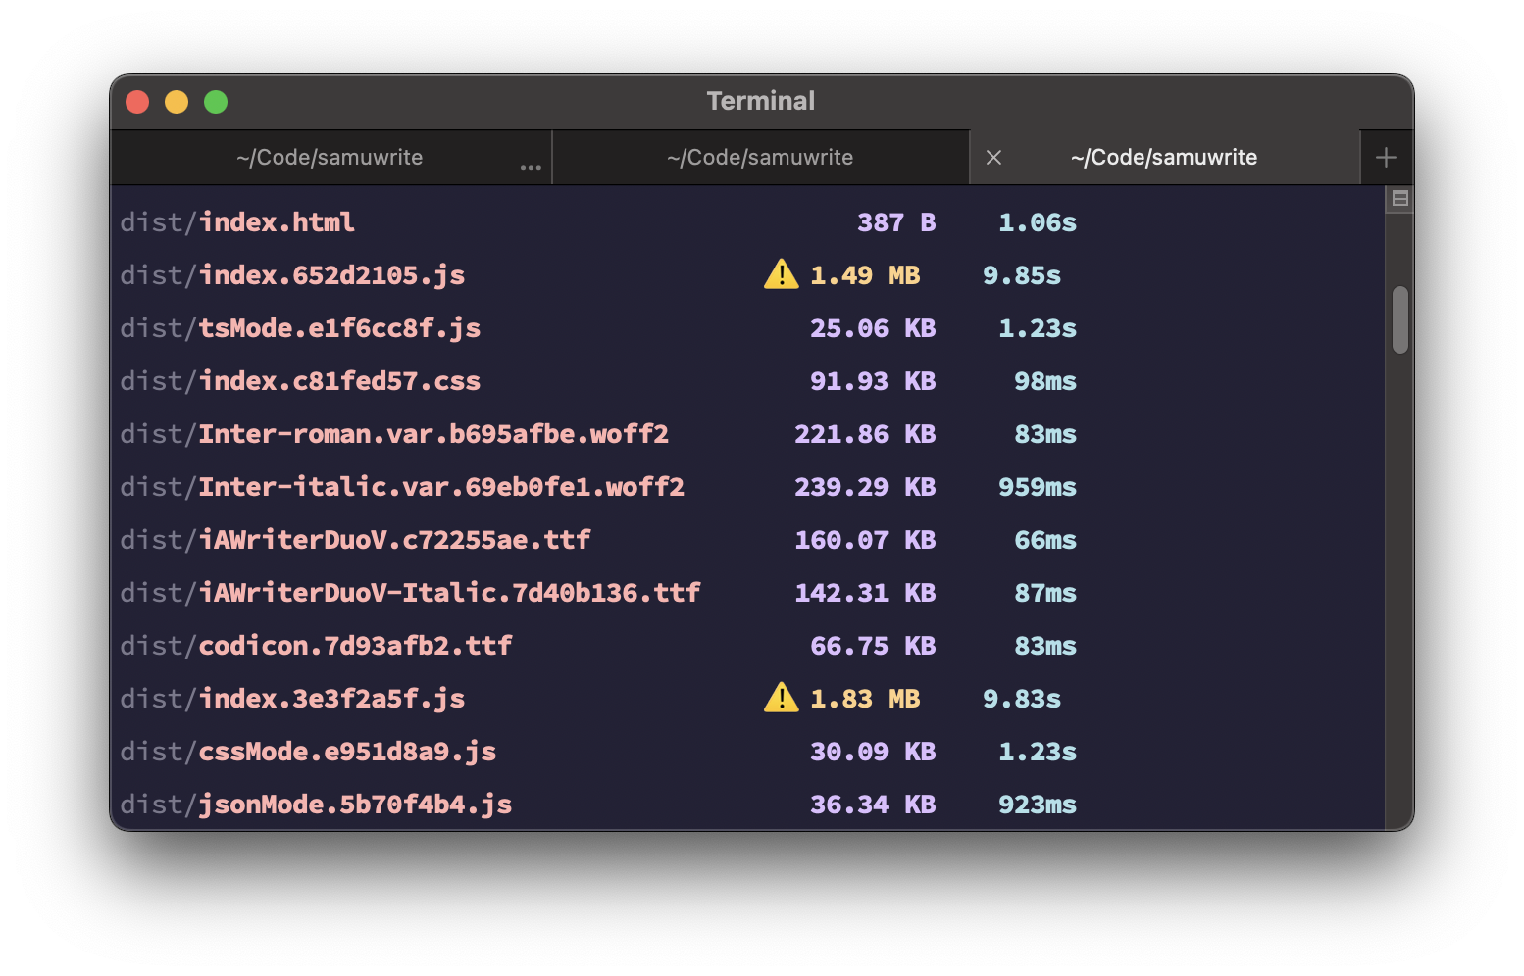Click the size value 25.06 KB
This screenshot has height=976, width=1524.
point(873,328)
